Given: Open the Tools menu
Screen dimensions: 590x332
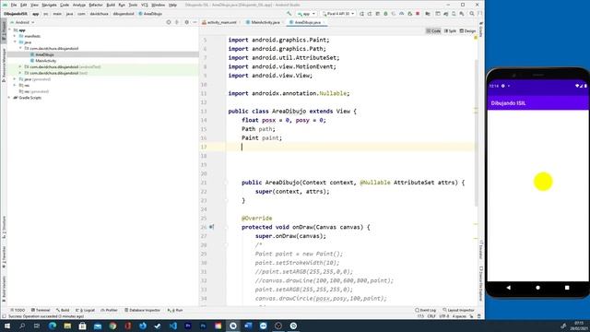Looking at the screenshot, I should tap(133, 5).
